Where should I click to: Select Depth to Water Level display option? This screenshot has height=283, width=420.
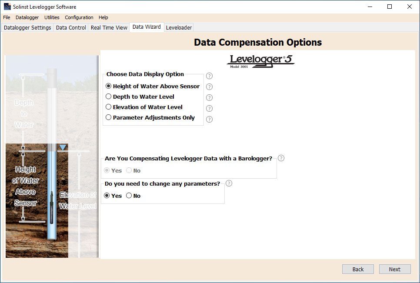click(108, 96)
